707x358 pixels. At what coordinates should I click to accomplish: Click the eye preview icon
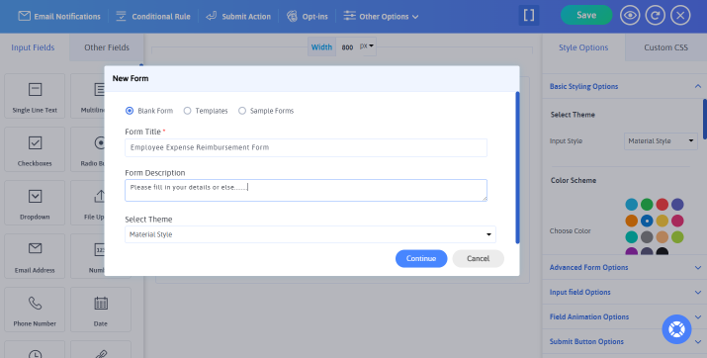point(630,16)
